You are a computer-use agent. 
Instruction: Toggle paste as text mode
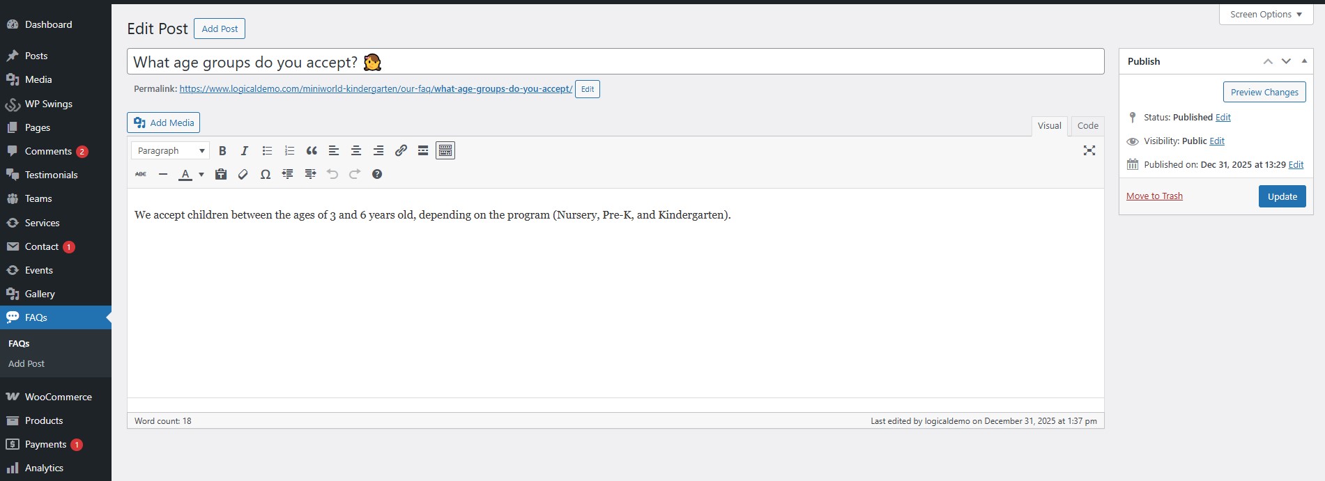pos(221,174)
